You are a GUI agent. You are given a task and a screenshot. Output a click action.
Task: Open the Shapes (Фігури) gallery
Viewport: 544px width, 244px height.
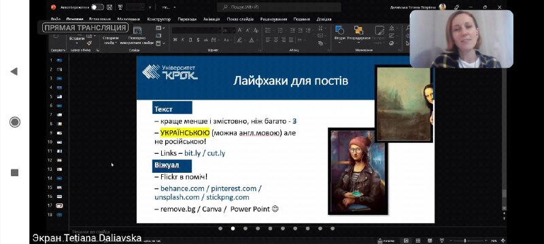pyautogui.click(x=339, y=33)
